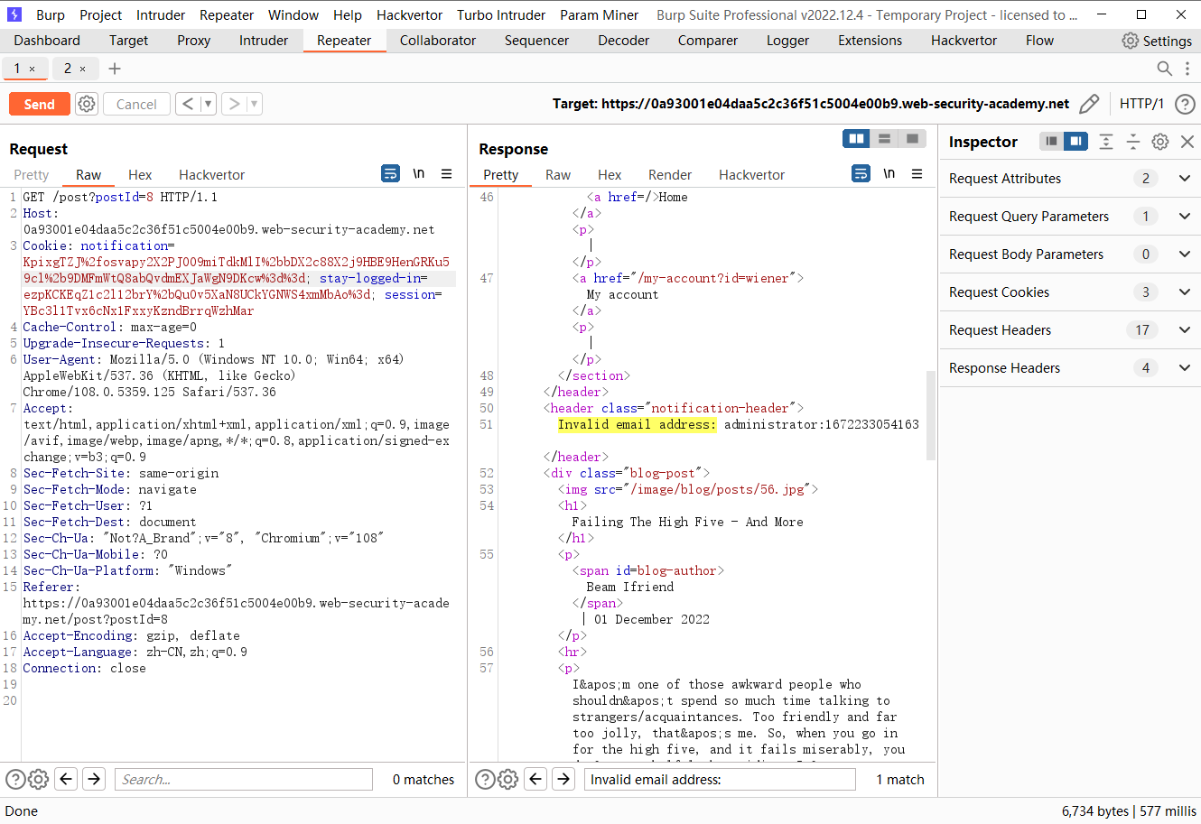Collapse all Inspector sections icon
Image resolution: width=1201 pixels, height=824 pixels.
click(x=1133, y=141)
